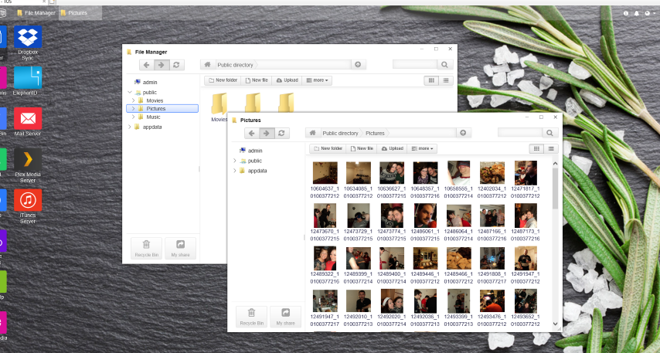
Task: Open the Dropbox Sync desktop app
Action: point(28,37)
